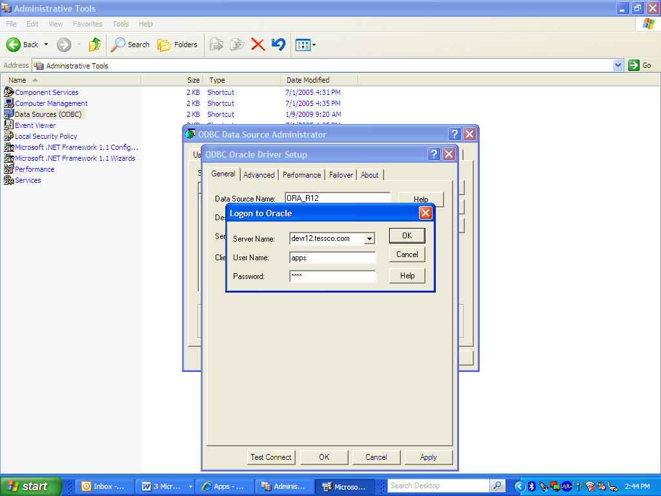Select the Local Security Policy icon
661x496 pixels.
[9, 136]
